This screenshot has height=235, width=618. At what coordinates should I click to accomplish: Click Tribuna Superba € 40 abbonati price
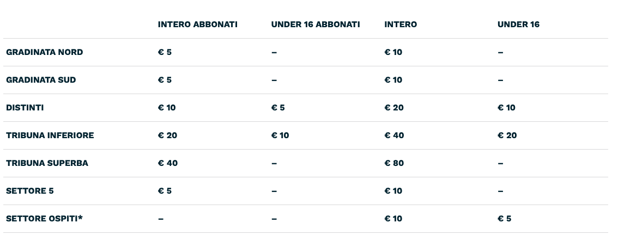[168, 163]
